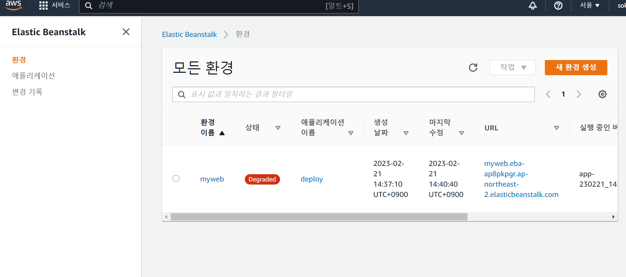Image resolution: width=626 pixels, height=277 pixels.
Task: Open 환경 in the sidebar
Action: 19,60
